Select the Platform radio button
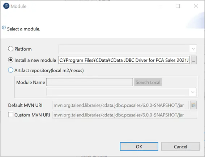Image resolution: width=205 pixels, height=157 pixels. 10,49
